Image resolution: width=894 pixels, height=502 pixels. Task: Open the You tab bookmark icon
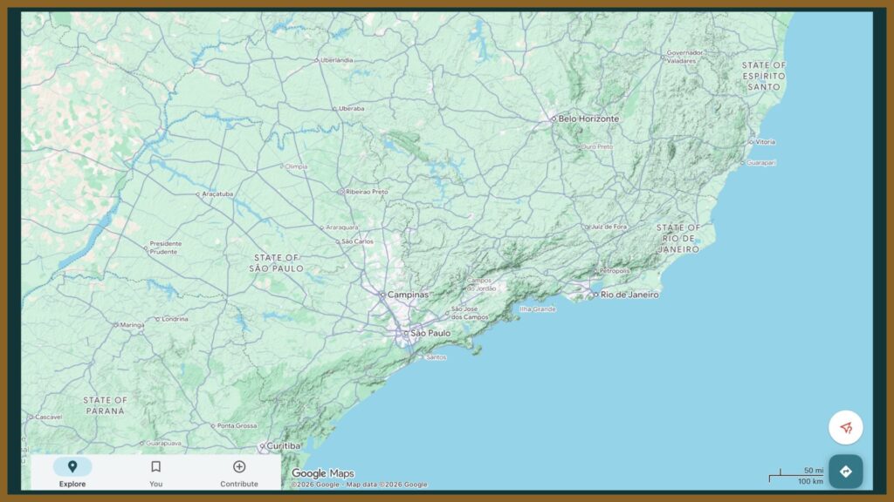[155, 467]
